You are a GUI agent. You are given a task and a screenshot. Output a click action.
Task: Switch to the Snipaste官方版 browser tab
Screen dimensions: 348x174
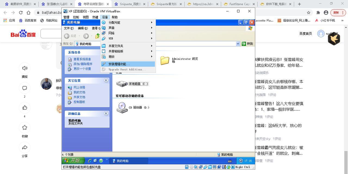pyautogui.click(x=166, y=4)
